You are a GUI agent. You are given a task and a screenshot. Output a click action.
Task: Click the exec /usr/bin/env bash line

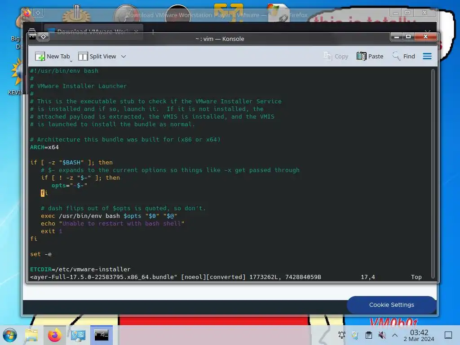(109, 216)
